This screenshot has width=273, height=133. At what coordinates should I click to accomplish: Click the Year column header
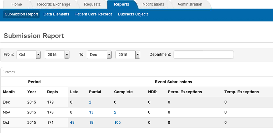coord(32,92)
